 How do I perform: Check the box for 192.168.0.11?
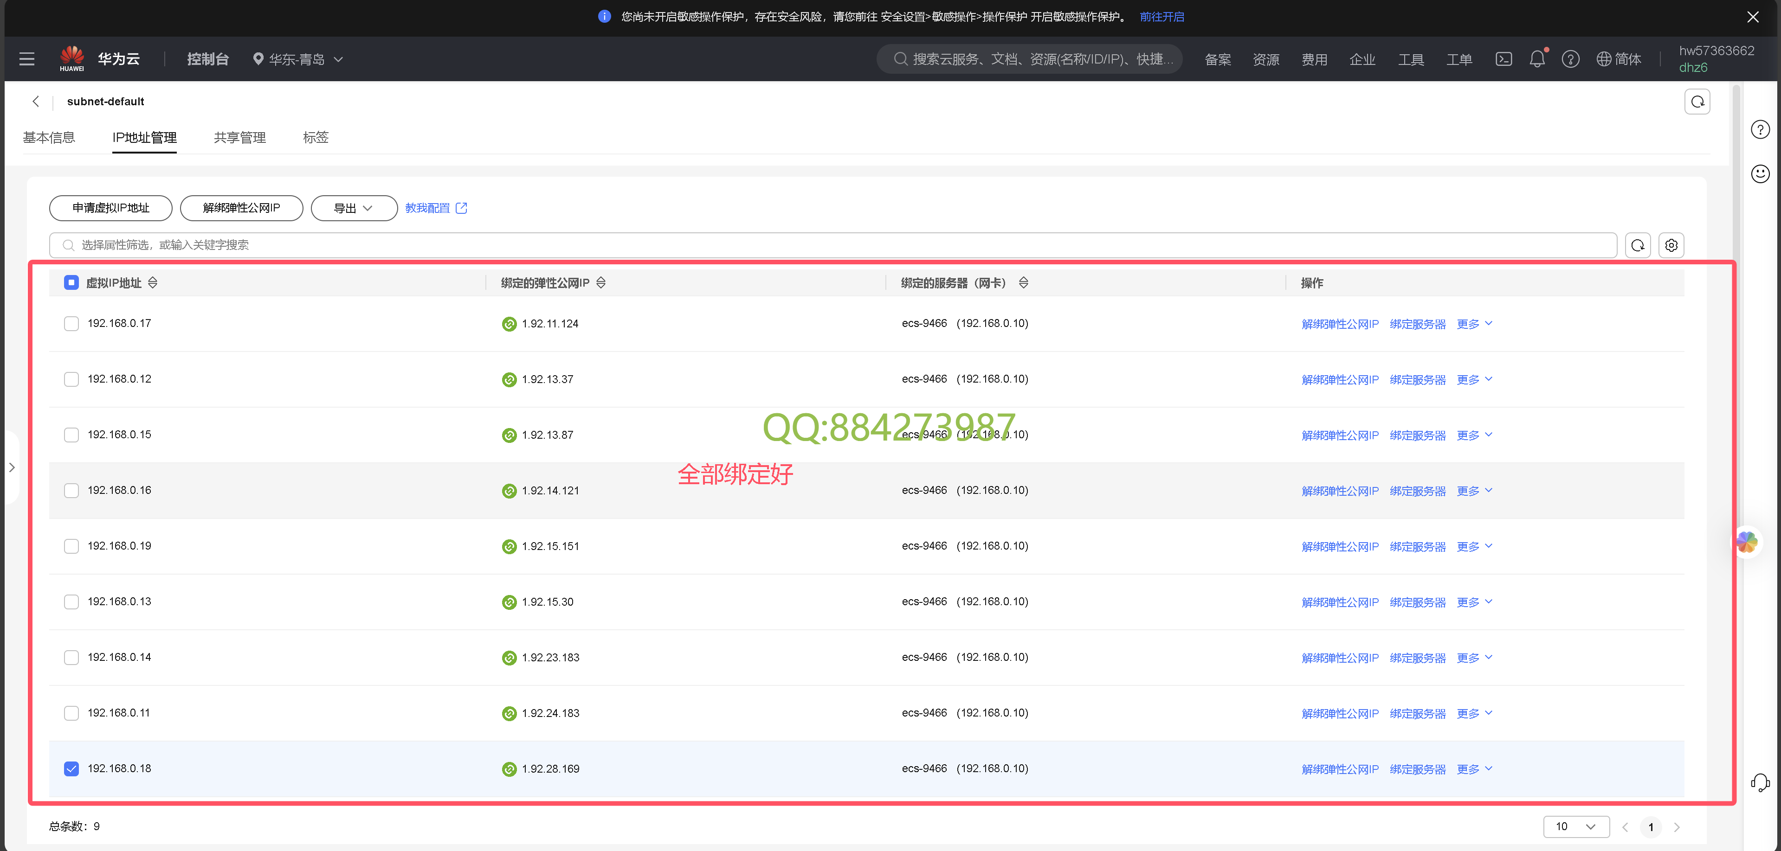pos(71,713)
